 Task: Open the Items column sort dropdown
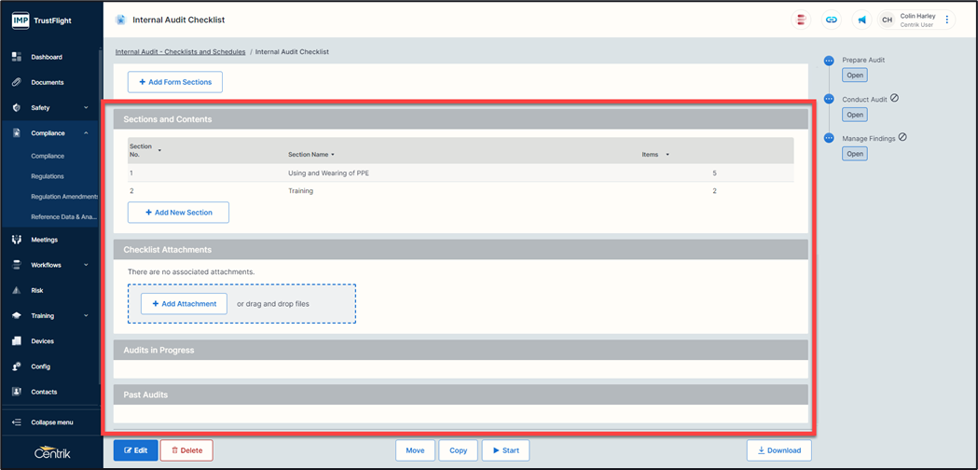click(668, 155)
